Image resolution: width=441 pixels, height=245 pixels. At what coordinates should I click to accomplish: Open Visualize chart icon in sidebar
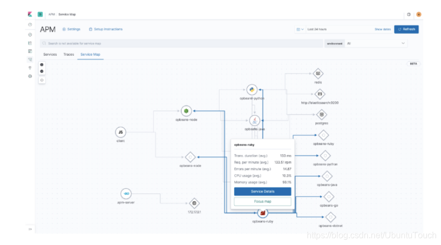[30, 43]
